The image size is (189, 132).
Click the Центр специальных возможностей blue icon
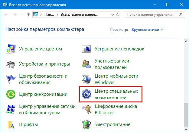(86, 94)
